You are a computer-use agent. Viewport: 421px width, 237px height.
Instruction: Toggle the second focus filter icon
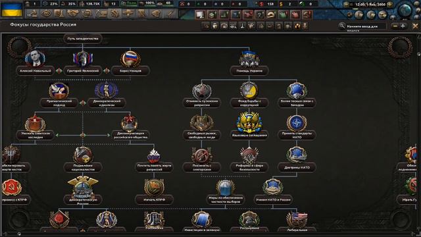click(x=215, y=26)
